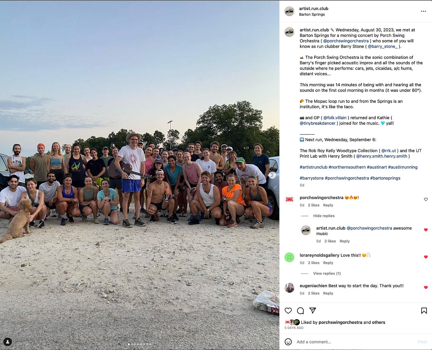Open the Barton Springs location link
The height and width of the screenshot is (350, 432).
click(312, 14)
